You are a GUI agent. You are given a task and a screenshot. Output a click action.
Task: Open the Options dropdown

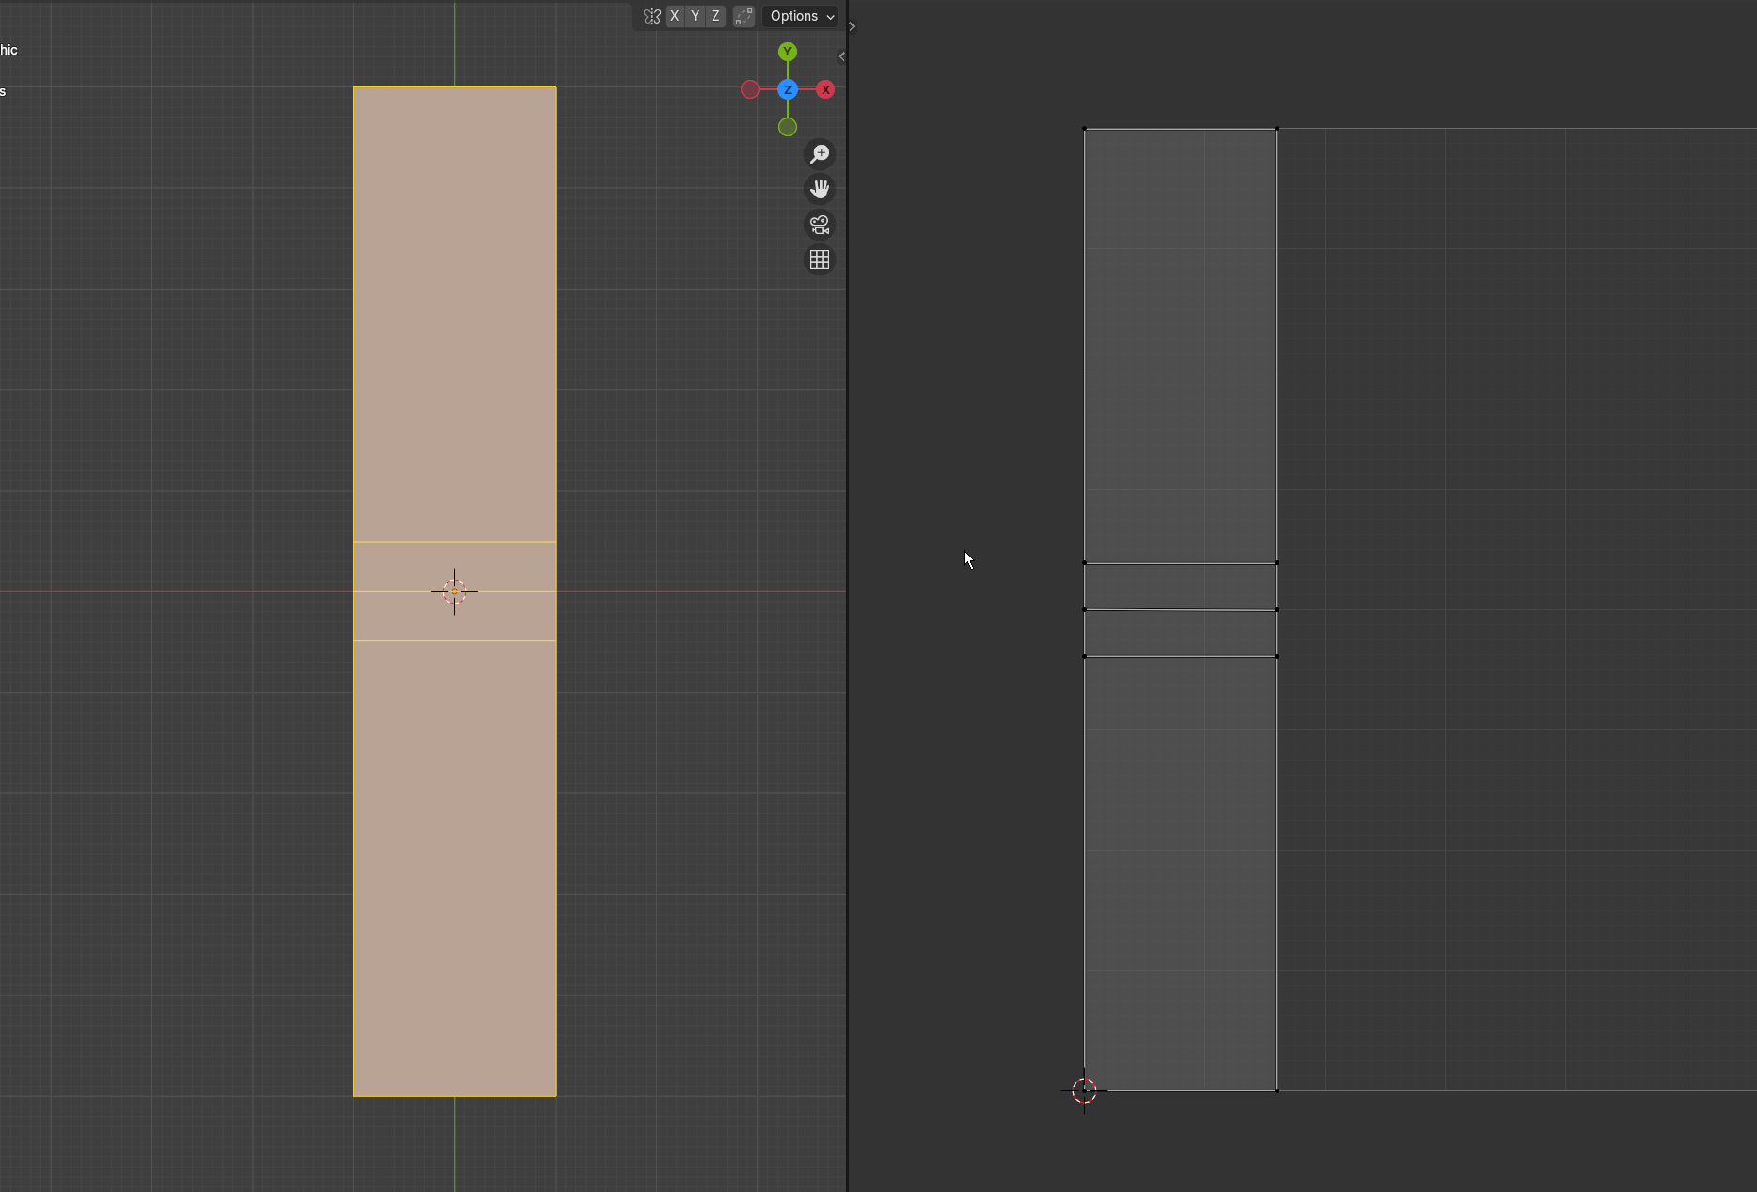[x=801, y=16]
